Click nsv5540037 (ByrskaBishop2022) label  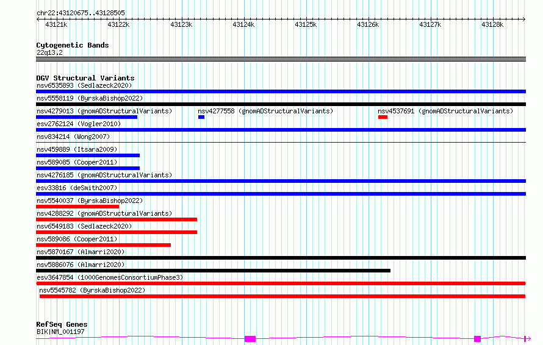(90, 201)
